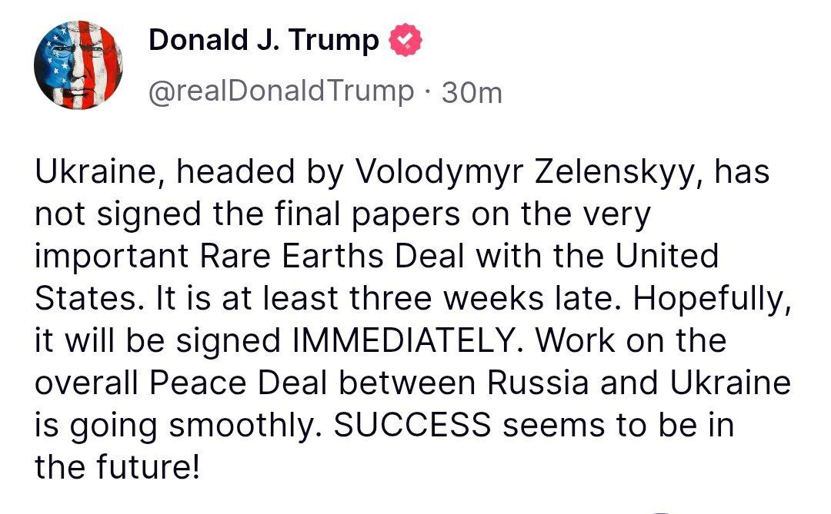Click the words headed by
This screenshot has width=831, height=514.
click(260, 173)
